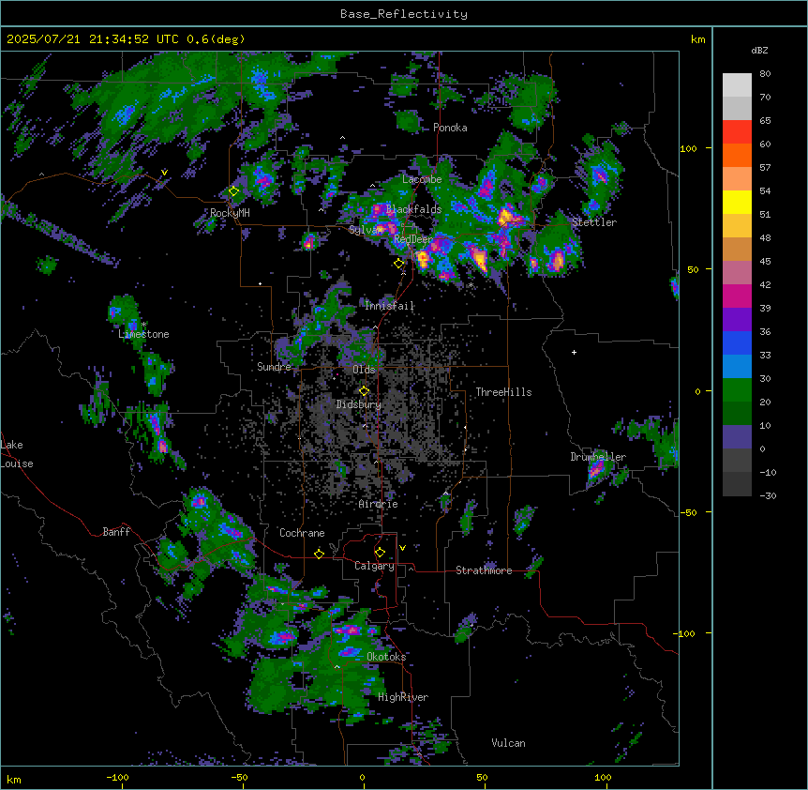Select the red 65 dBZ legend swatch

737,132
